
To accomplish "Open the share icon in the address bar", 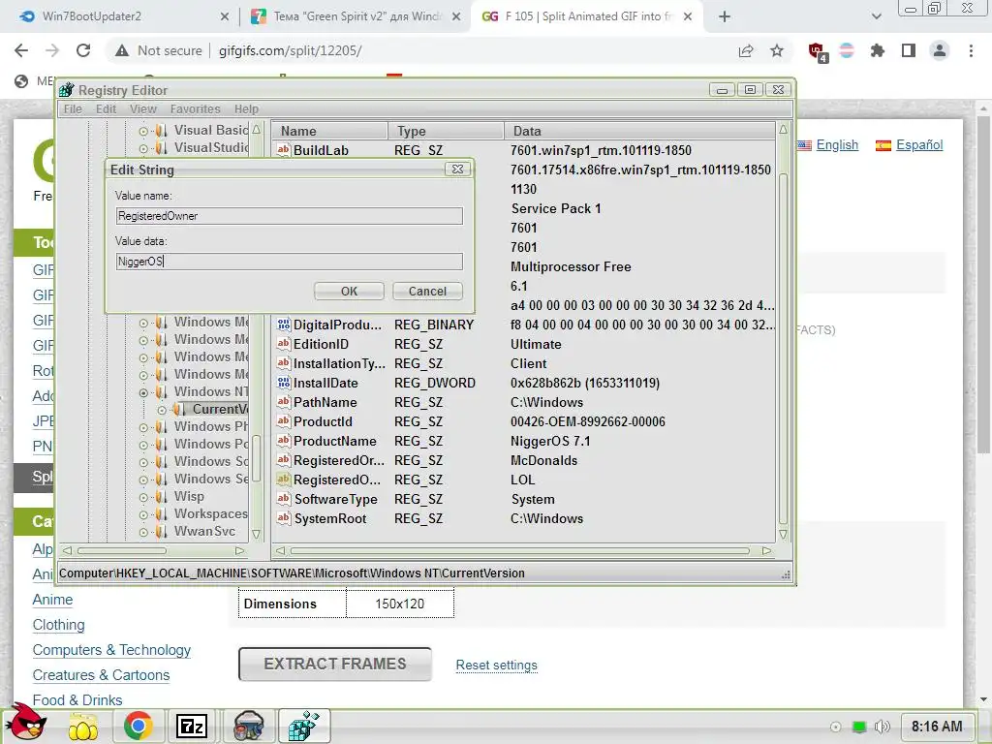I will click(x=747, y=50).
